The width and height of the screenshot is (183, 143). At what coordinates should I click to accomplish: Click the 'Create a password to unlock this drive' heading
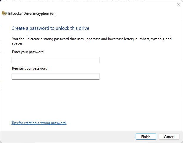[50, 28]
